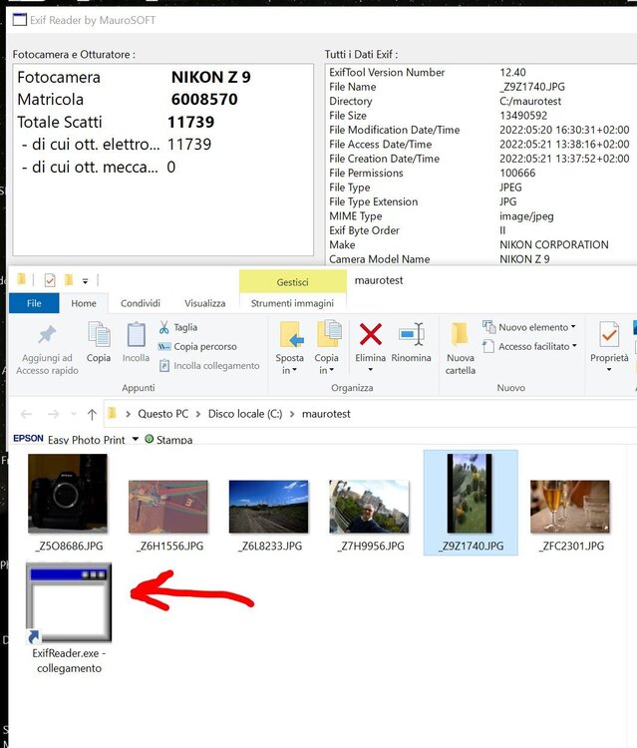This screenshot has width=637, height=748.
Task: Click the red Elimina icon
Action: pyautogui.click(x=371, y=334)
